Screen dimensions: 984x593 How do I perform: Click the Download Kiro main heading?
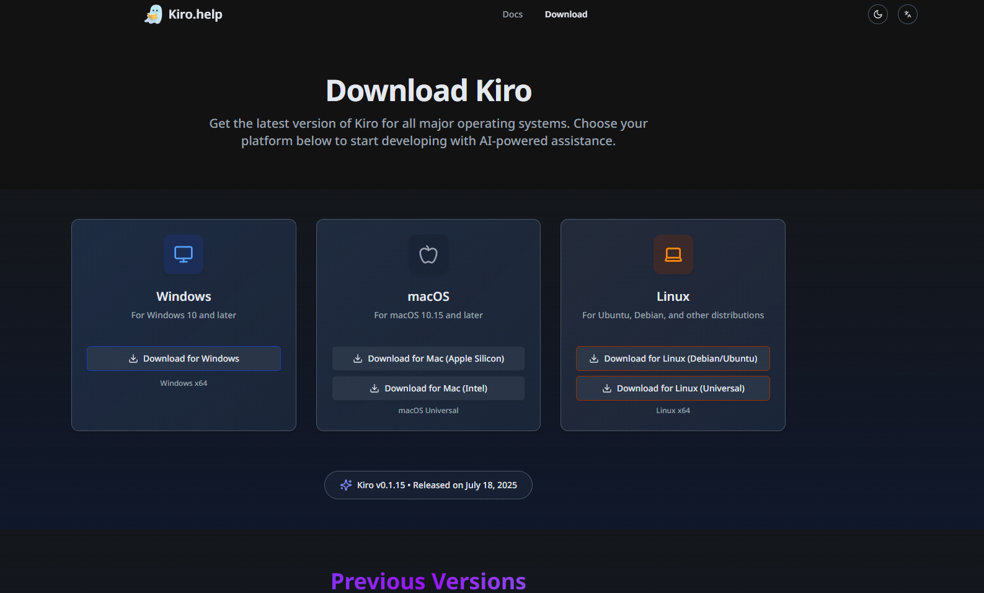tap(429, 91)
